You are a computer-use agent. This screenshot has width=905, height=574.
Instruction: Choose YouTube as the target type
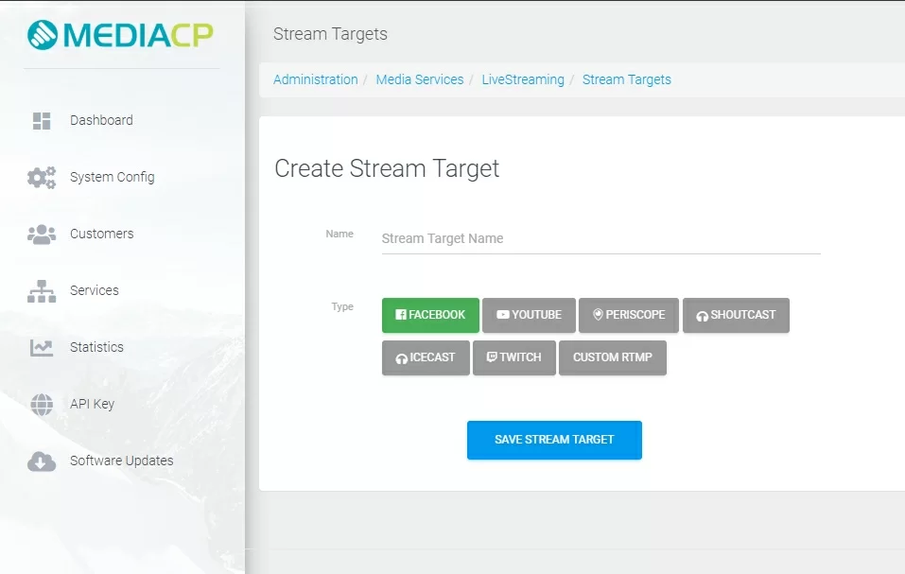point(529,315)
